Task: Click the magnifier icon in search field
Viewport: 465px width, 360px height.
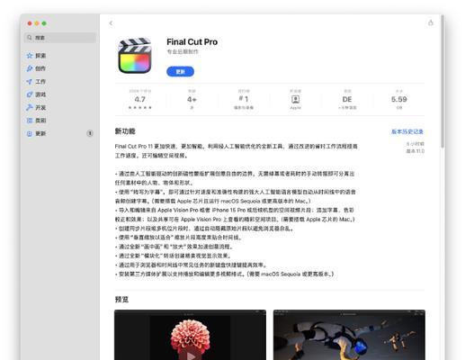Action: (30, 38)
